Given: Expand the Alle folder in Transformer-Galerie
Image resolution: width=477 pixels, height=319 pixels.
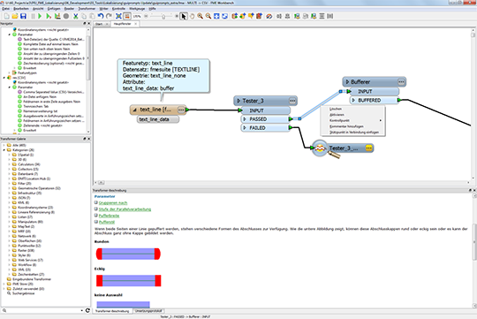Looking at the screenshot, I should [4, 145].
